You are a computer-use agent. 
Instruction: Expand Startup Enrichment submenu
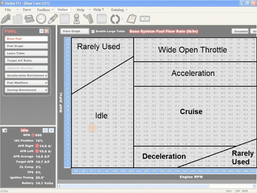click(46, 90)
